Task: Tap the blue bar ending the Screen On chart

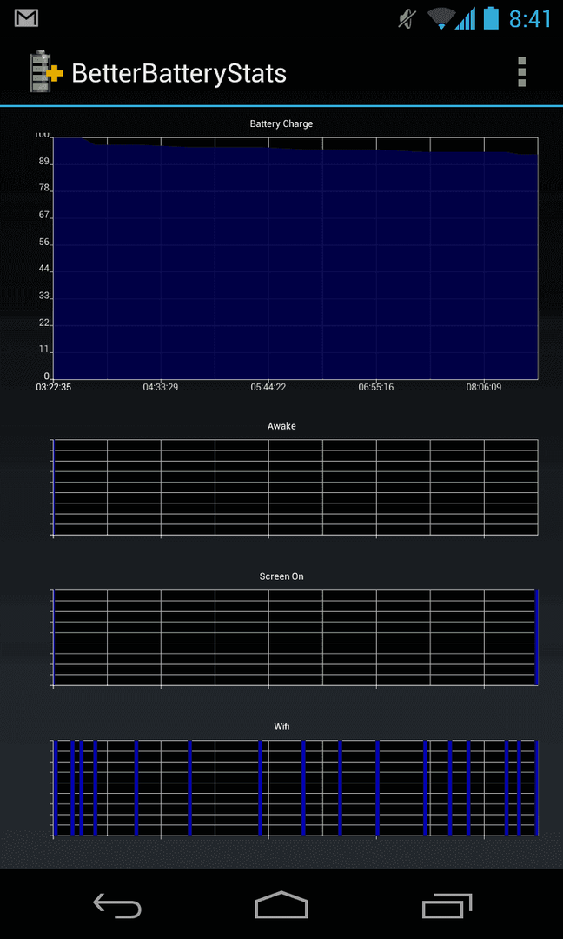Action: (537, 637)
